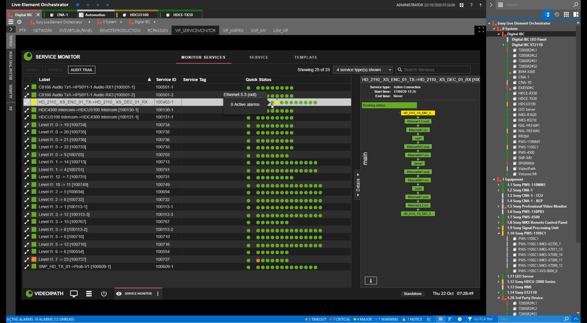Open the alarm chart icon in status bar
The height and width of the screenshot is (323, 587).
coord(429,319)
